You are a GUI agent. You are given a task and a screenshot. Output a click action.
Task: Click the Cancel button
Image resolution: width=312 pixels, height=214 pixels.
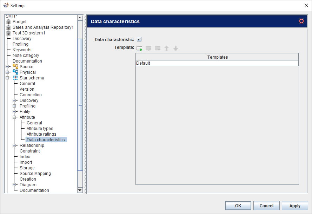[x=266, y=206]
